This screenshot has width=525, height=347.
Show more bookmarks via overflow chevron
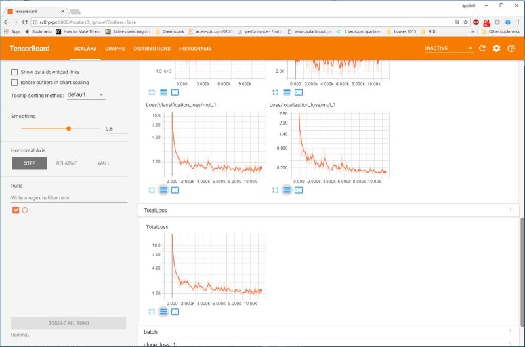pos(472,31)
